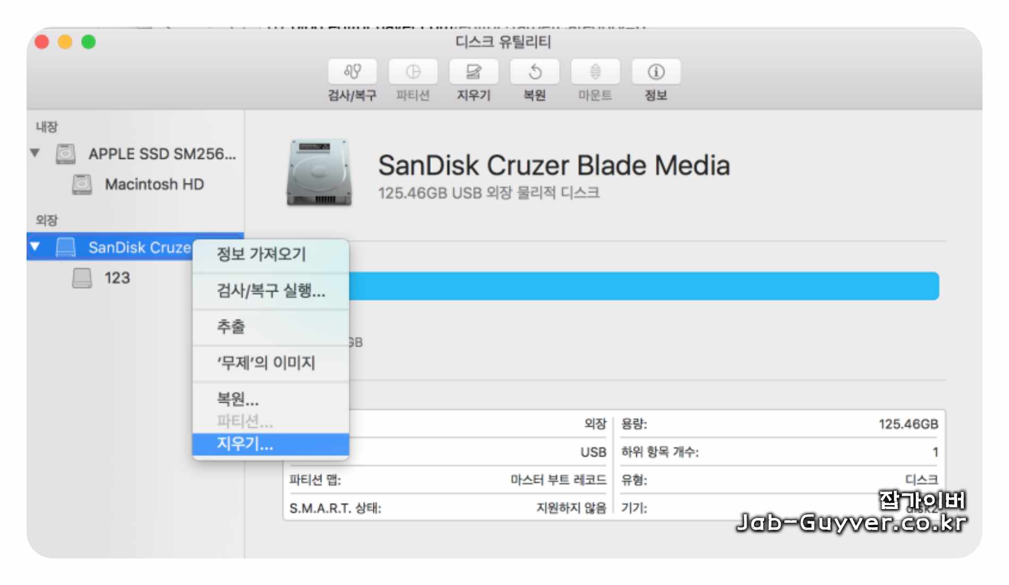Select APPLE SSD SM256 in sidebar
Viewport: 1009px width, 585px height.
click(162, 154)
